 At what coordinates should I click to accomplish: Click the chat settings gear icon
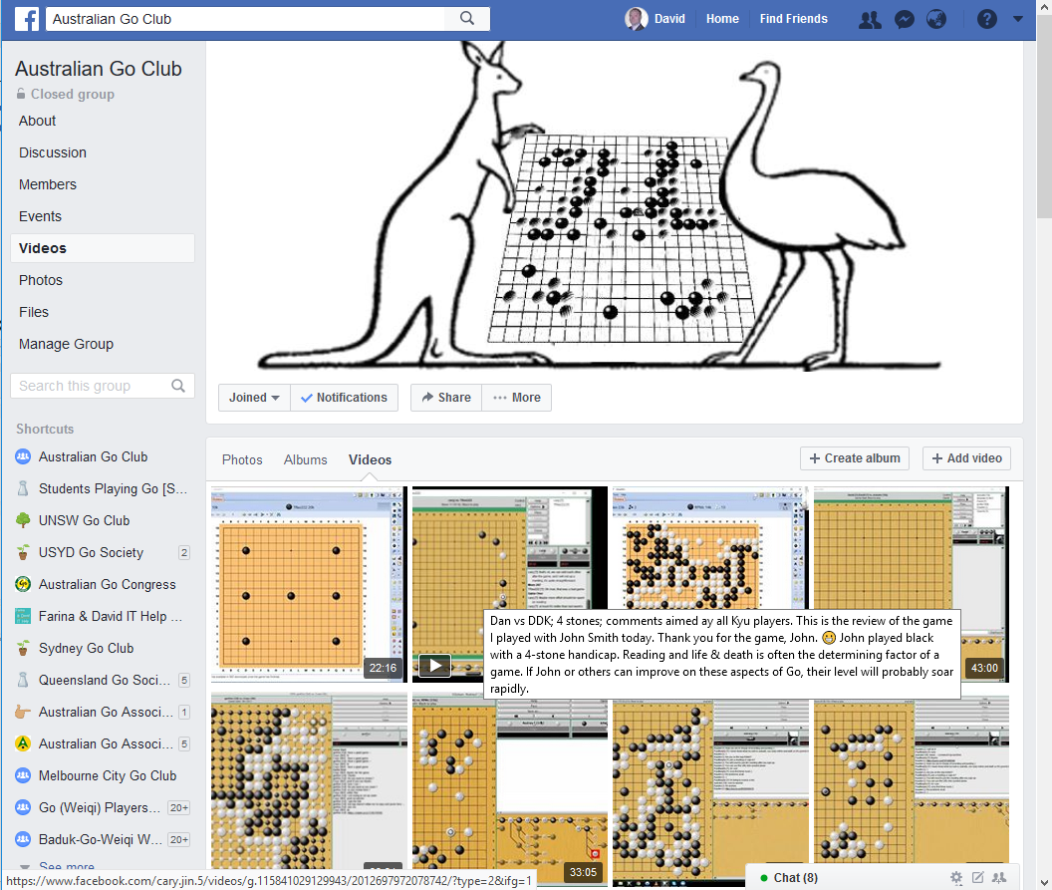tap(956, 877)
